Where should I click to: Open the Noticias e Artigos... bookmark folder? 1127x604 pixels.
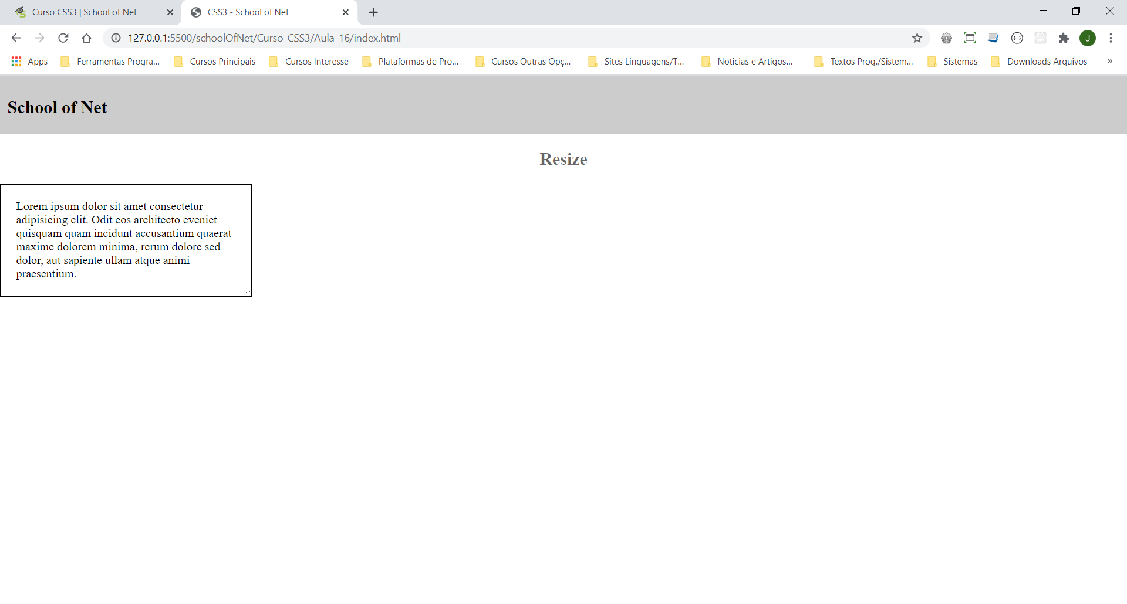pyautogui.click(x=747, y=62)
